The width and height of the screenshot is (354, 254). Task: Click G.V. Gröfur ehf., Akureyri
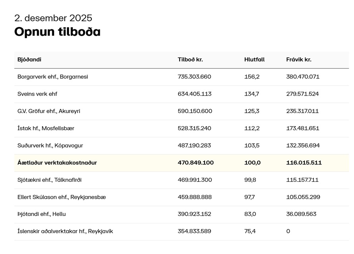(49, 111)
